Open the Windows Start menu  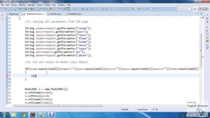click(x=4, y=115)
